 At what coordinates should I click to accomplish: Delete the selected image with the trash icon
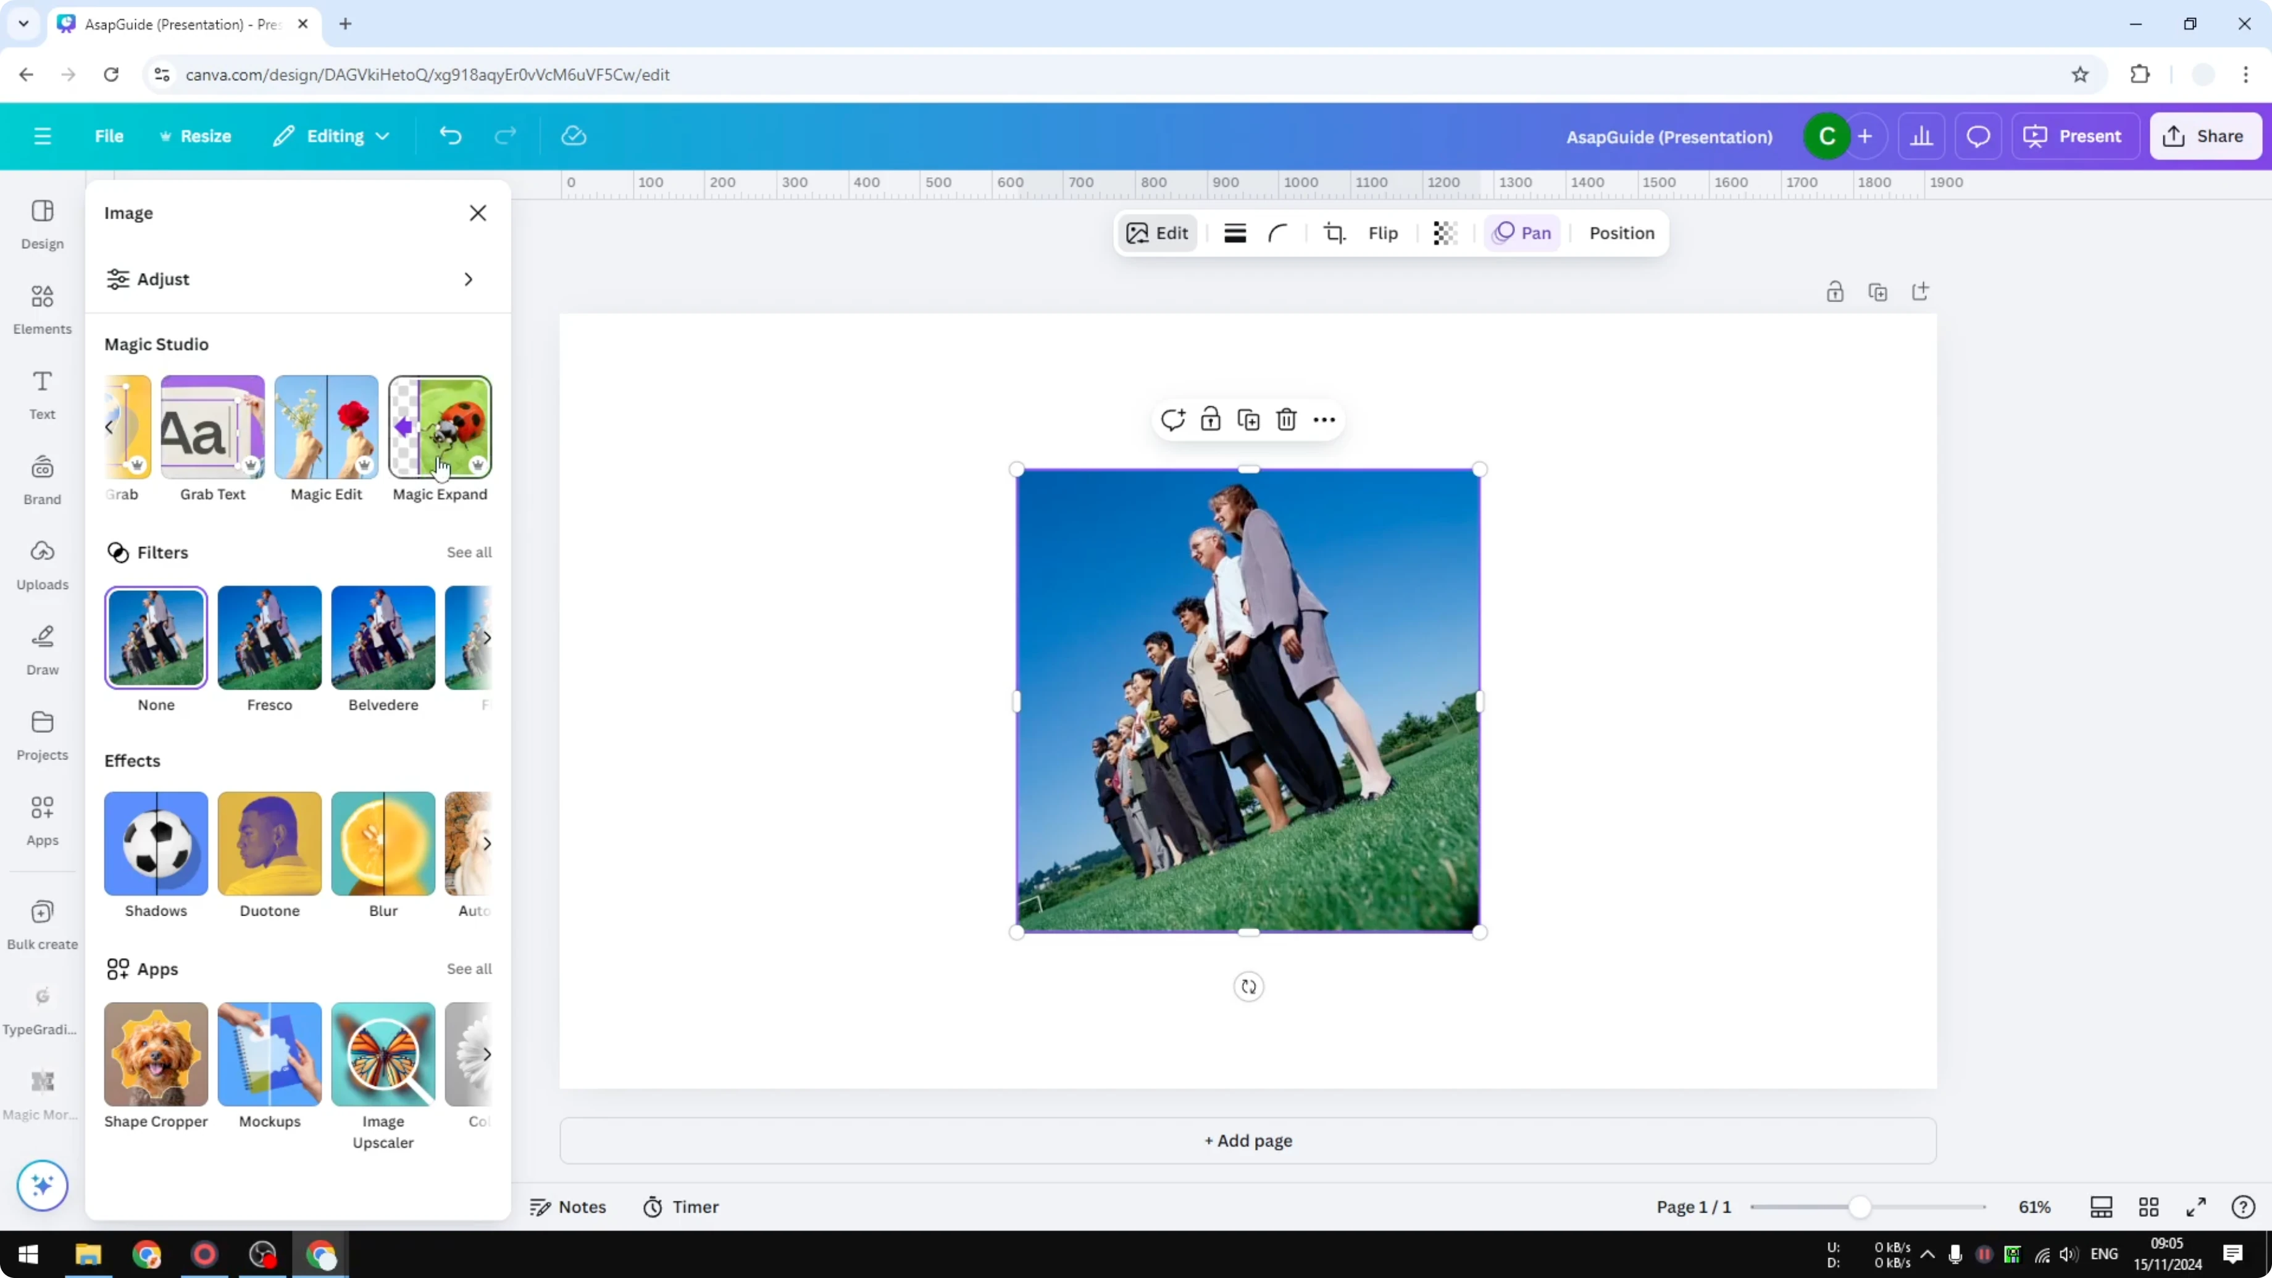click(1286, 420)
